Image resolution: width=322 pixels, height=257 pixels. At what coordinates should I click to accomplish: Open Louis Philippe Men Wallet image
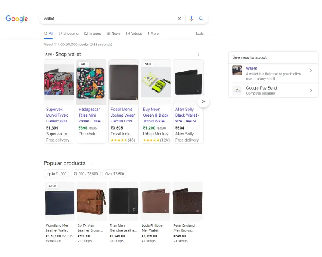point(155,201)
